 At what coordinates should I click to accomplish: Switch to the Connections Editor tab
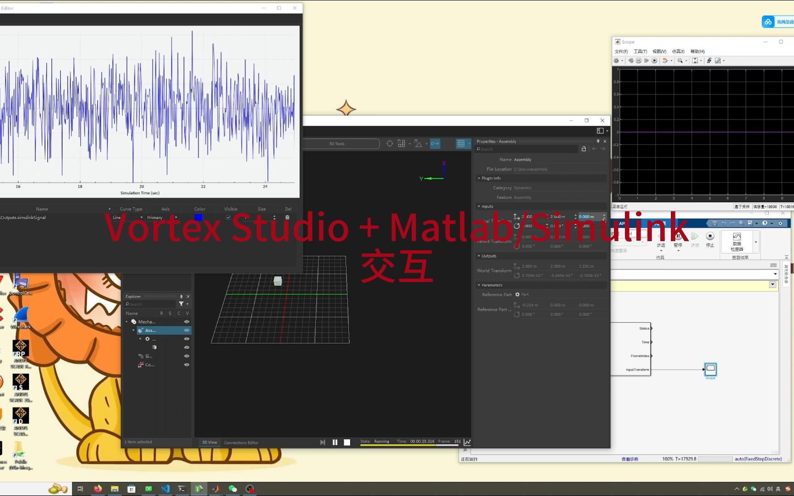point(241,443)
